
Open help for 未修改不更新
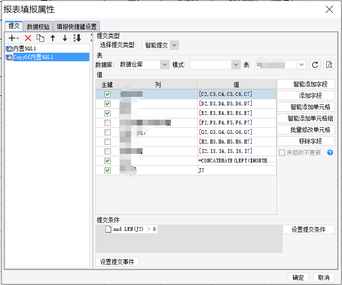point(330,152)
